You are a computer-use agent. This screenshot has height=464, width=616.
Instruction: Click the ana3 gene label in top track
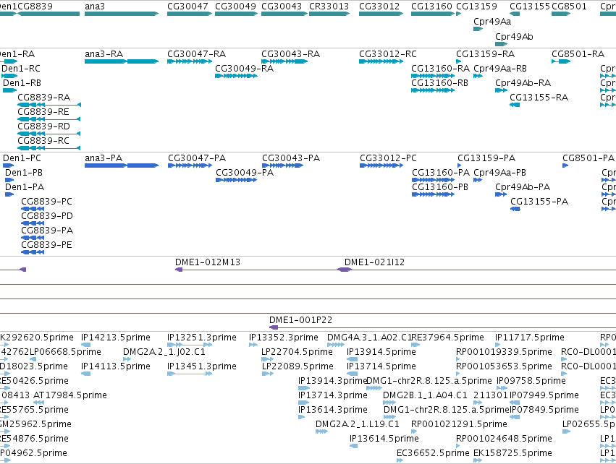[95, 7]
